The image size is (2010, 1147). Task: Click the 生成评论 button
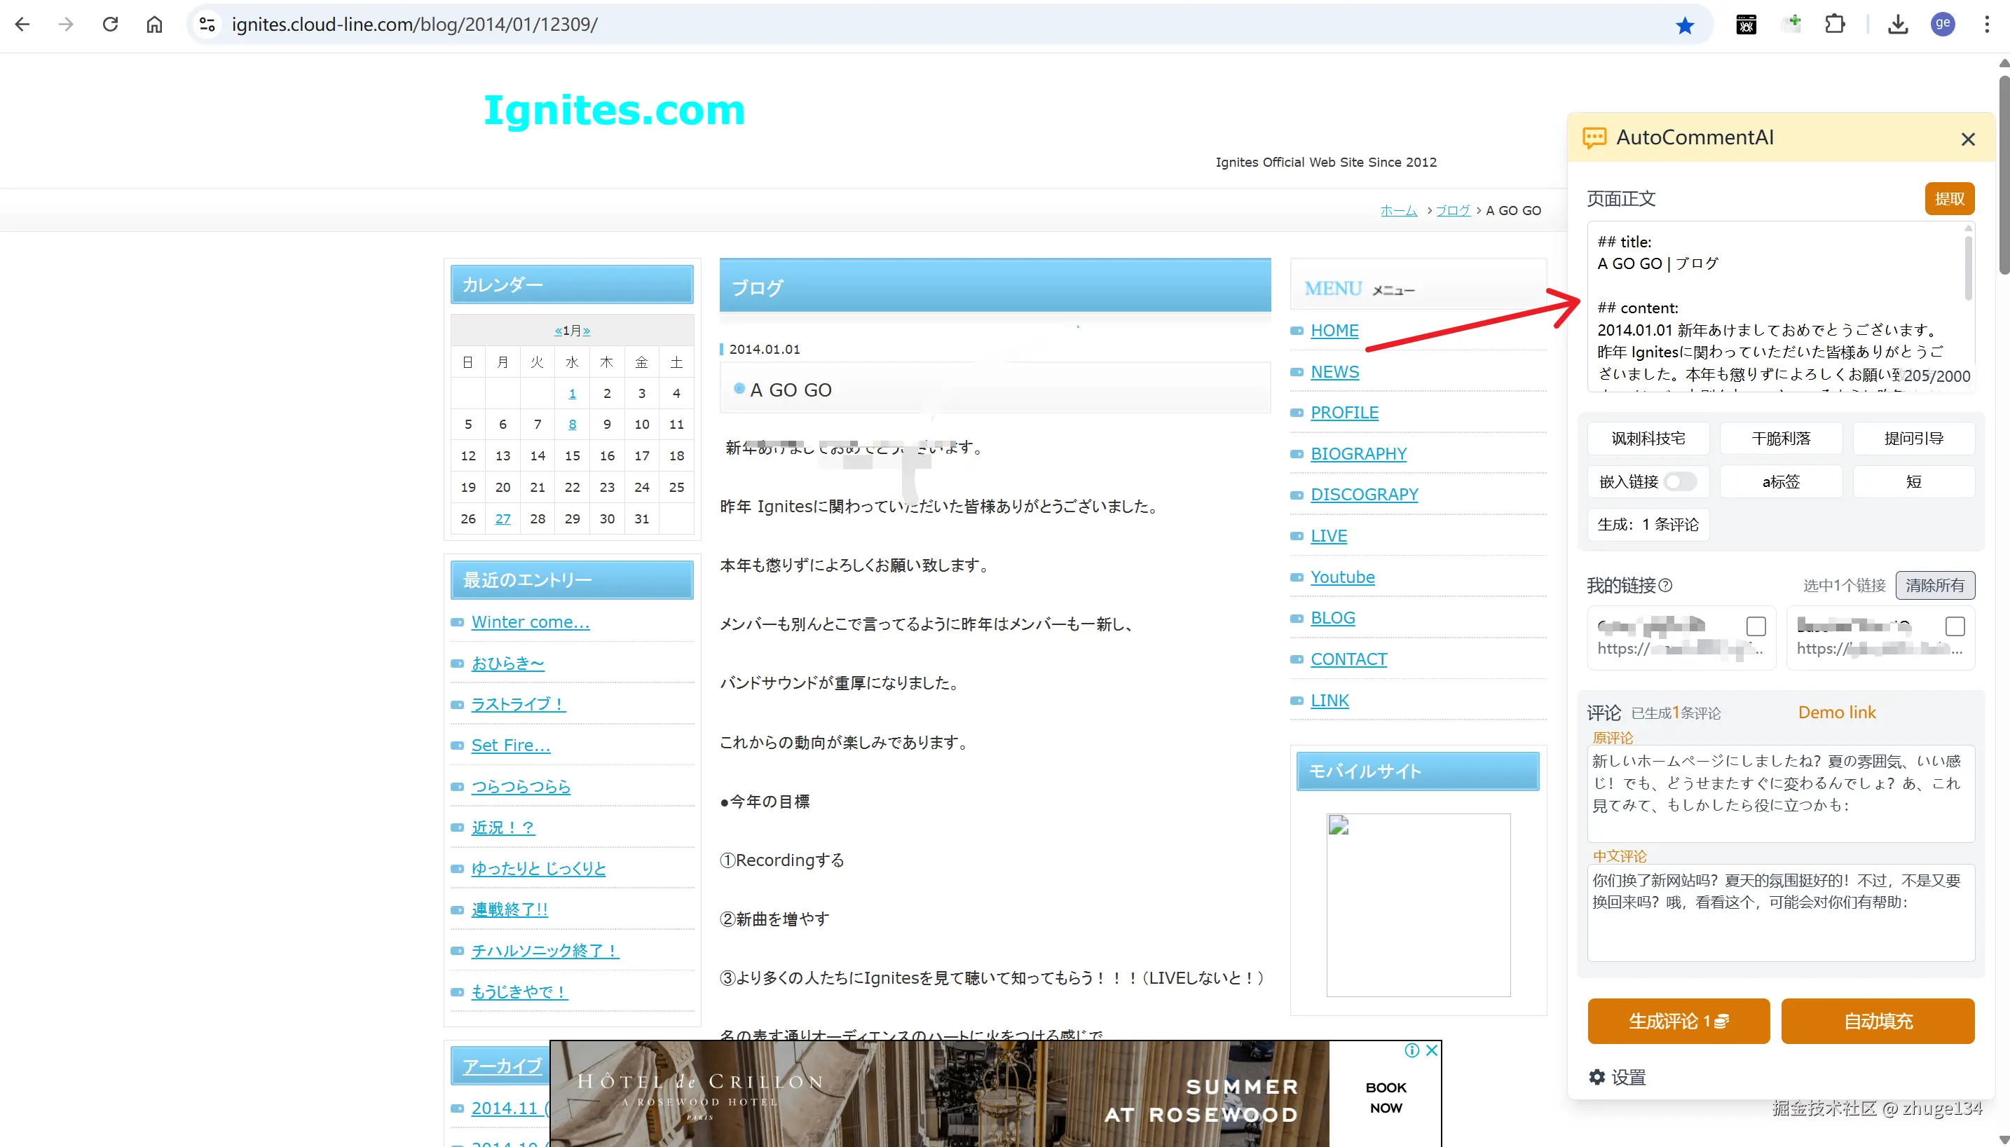(x=1678, y=1021)
